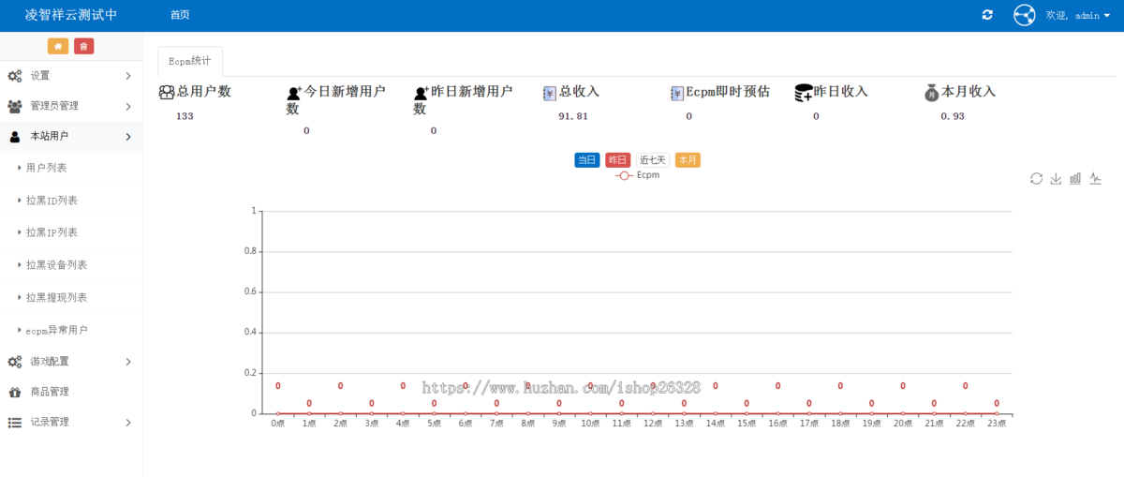Open the 欢迎, admin dropdown

(1077, 15)
